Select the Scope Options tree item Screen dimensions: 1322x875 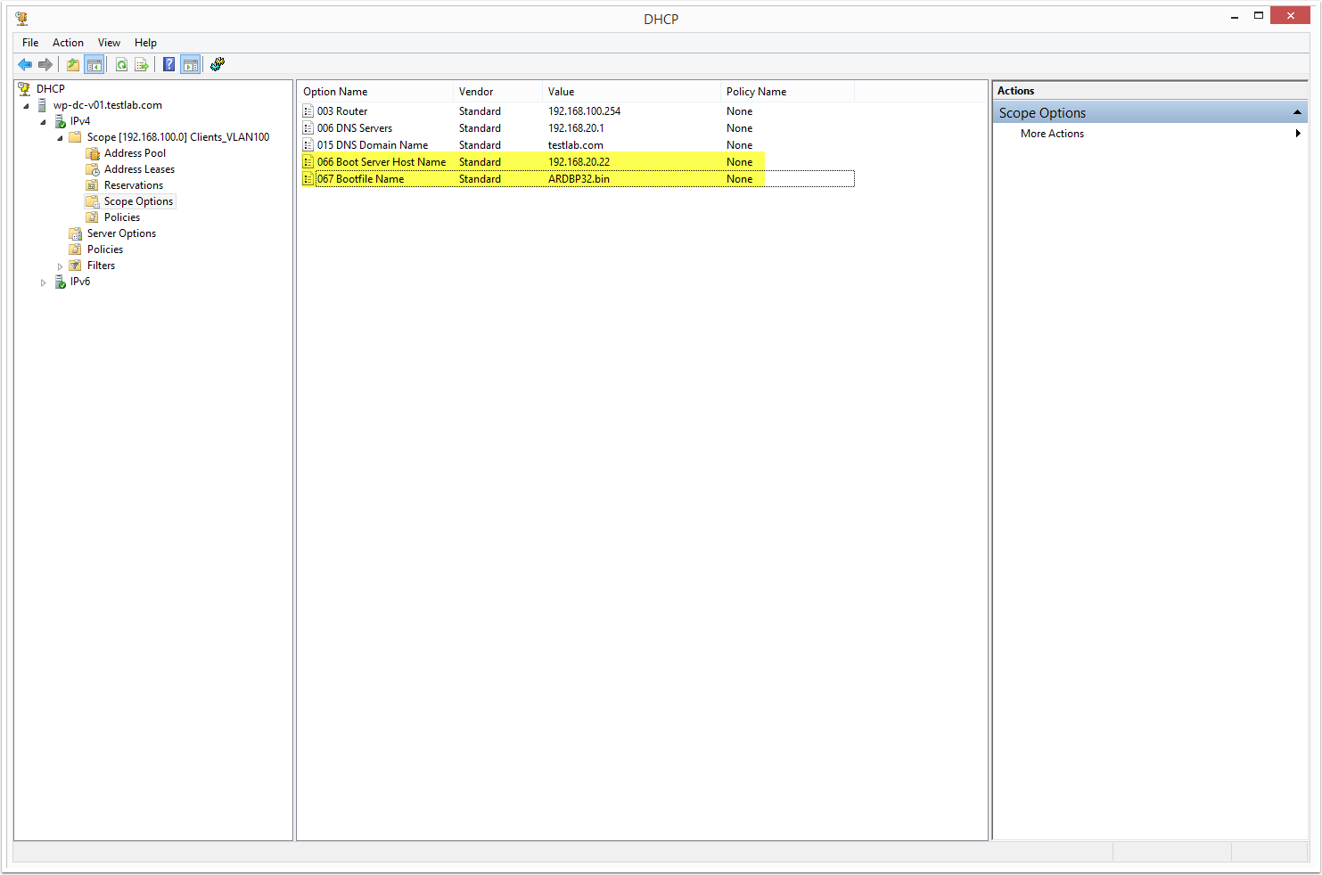(x=138, y=201)
